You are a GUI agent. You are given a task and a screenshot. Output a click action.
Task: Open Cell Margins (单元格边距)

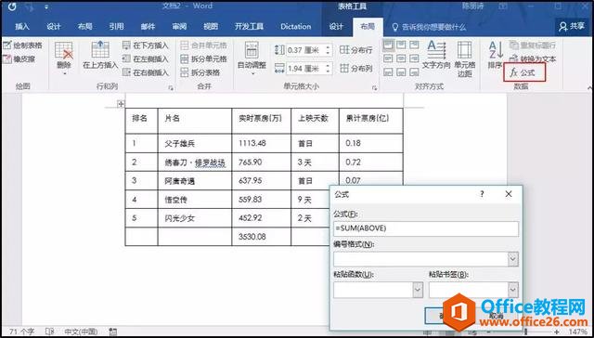[464, 59]
